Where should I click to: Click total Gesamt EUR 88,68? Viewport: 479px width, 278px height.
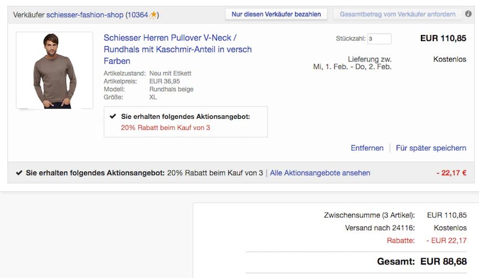click(x=422, y=262)
